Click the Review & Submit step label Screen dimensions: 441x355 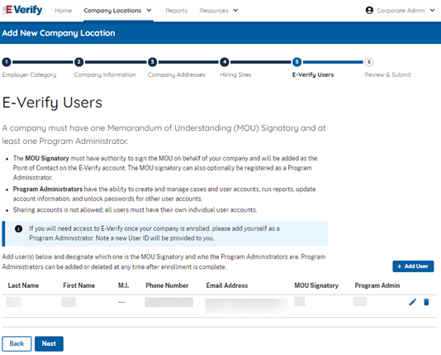(x=388, y=75)
